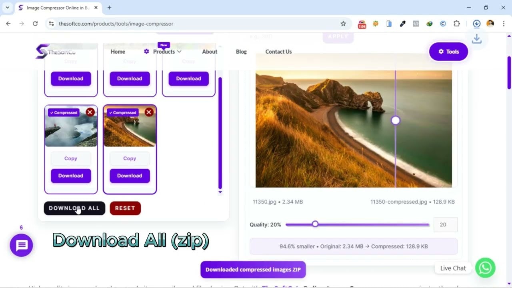The height and width of the screenshot is (288, 512).
Task: Open the Contact Us page
Action: click(x=278, y=52)
